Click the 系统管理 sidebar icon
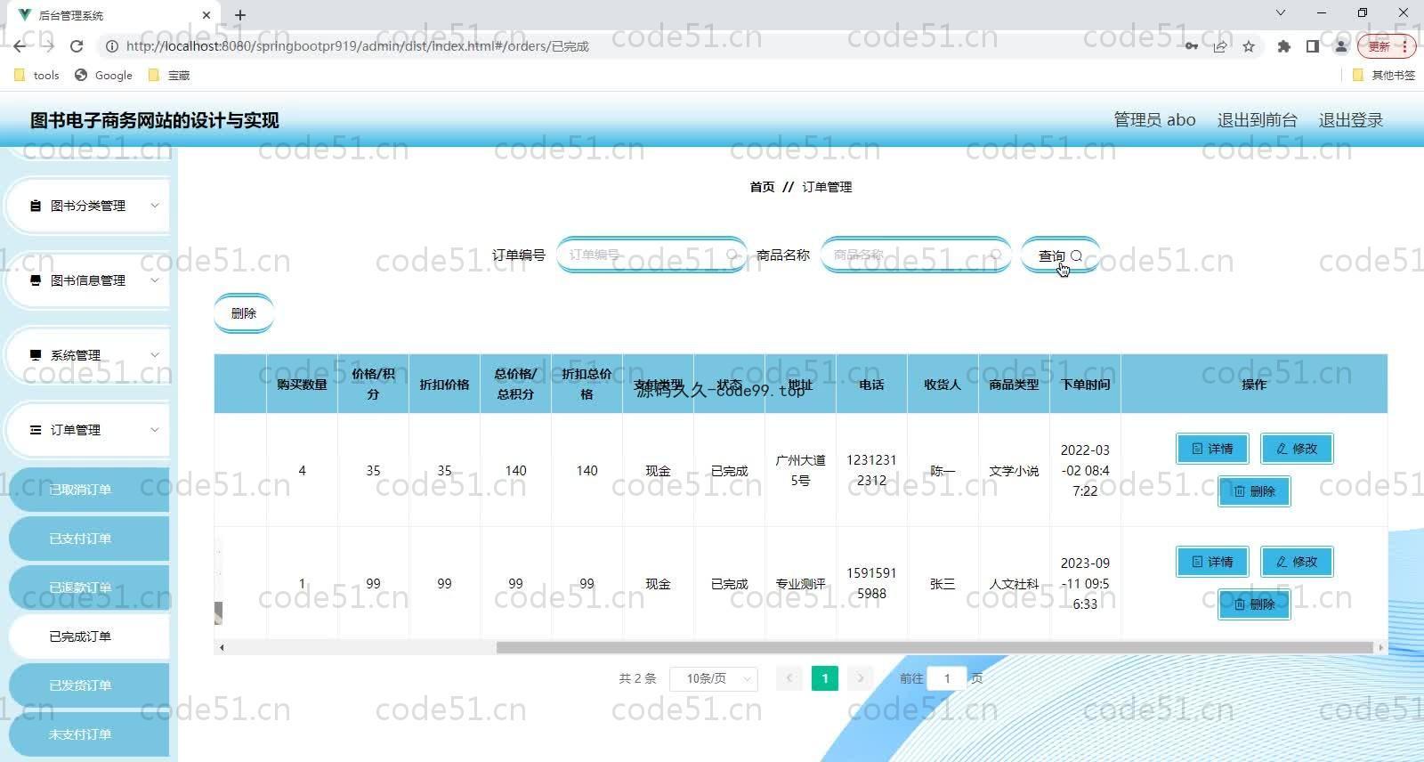The image size is (1424, 762). [x=36, y=355]
